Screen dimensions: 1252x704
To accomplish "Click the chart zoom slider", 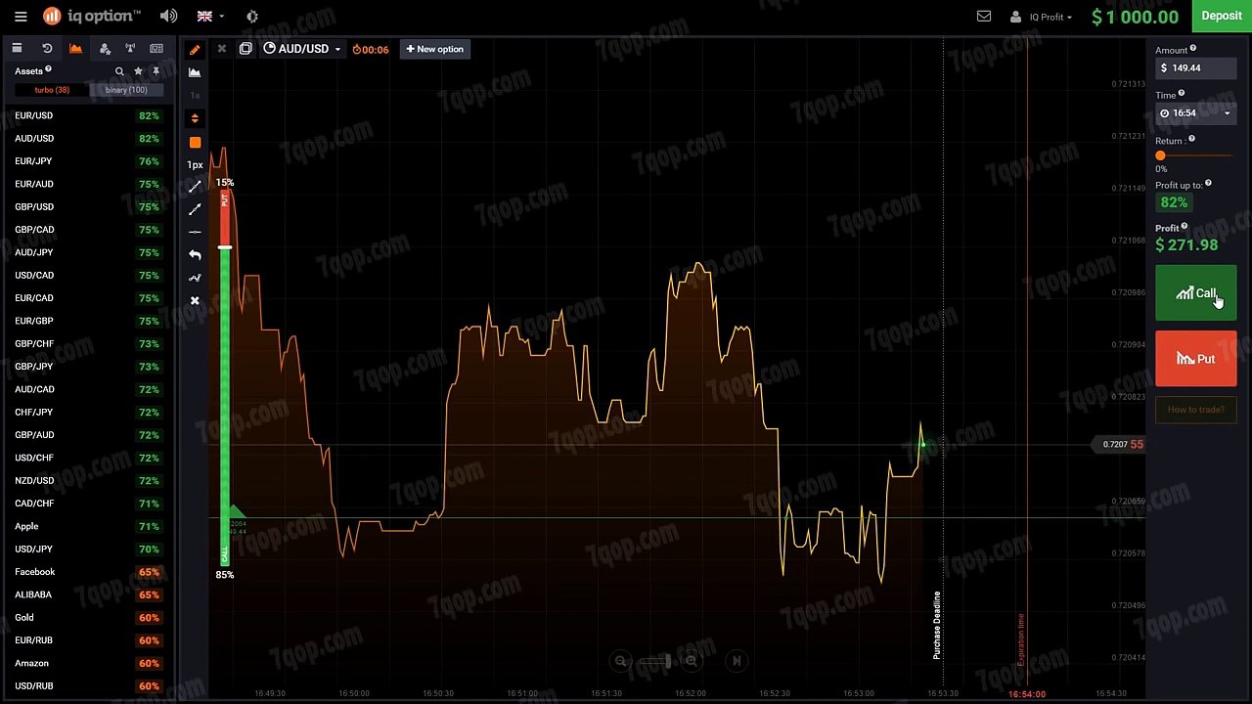I will point(655,661).
